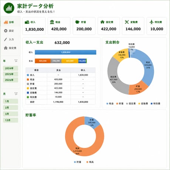Click the 固定費 card value 422,000
The width and height of the screenshot is (170, 170).
109,29
